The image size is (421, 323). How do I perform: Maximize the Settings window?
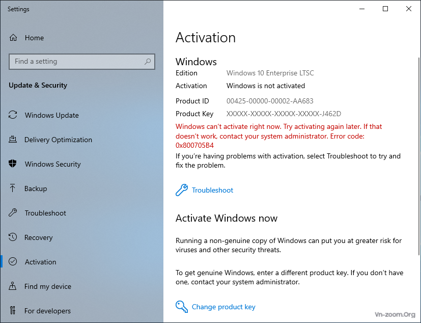(x=385, y=9)
